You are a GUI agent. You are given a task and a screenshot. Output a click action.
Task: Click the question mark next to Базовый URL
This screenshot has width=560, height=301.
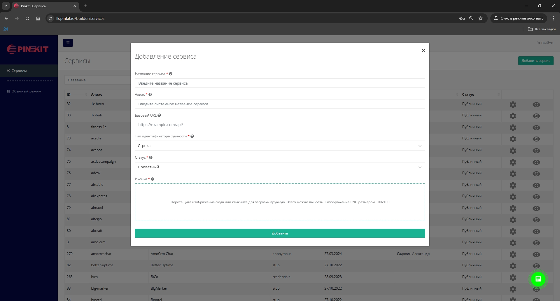tap(159, 115)
